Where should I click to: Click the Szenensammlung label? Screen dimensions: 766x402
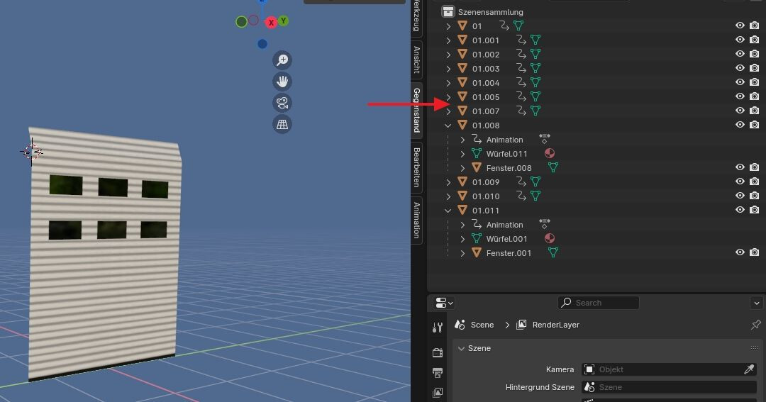pos(491,12)
